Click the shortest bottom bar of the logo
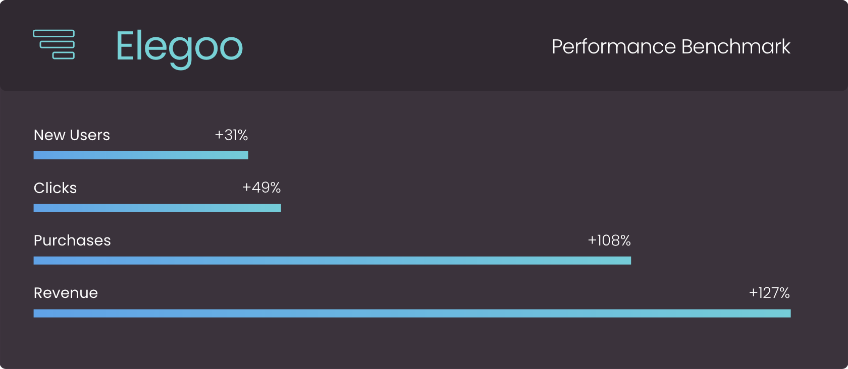 point(64,55)
